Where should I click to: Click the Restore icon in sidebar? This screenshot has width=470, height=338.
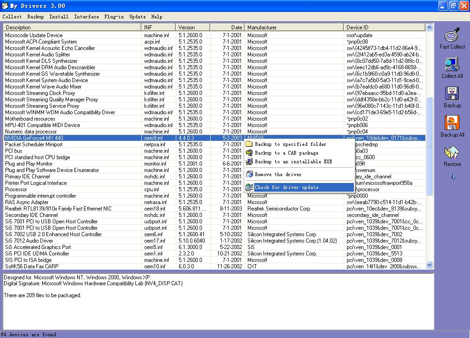pyautogui.click(x=452, y=152)
